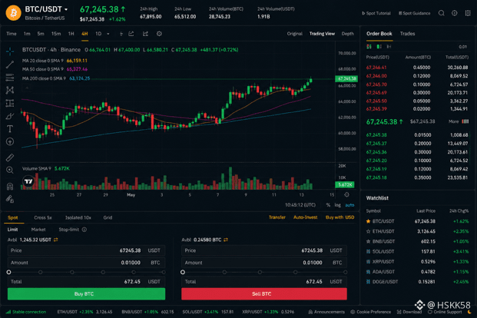Image resolution: width=477 pixels, height=318 pixels.
Task: Select the ruler measurement tool
Action: (10, 157)
